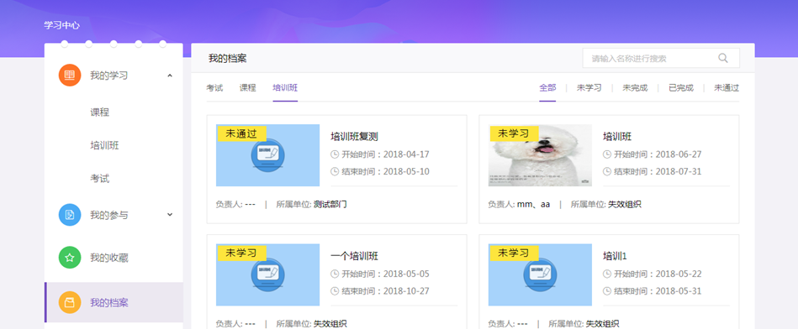The image size is (798, 329).
Task: Click the green 我的收藏 star icon
Action: (70, 258)
